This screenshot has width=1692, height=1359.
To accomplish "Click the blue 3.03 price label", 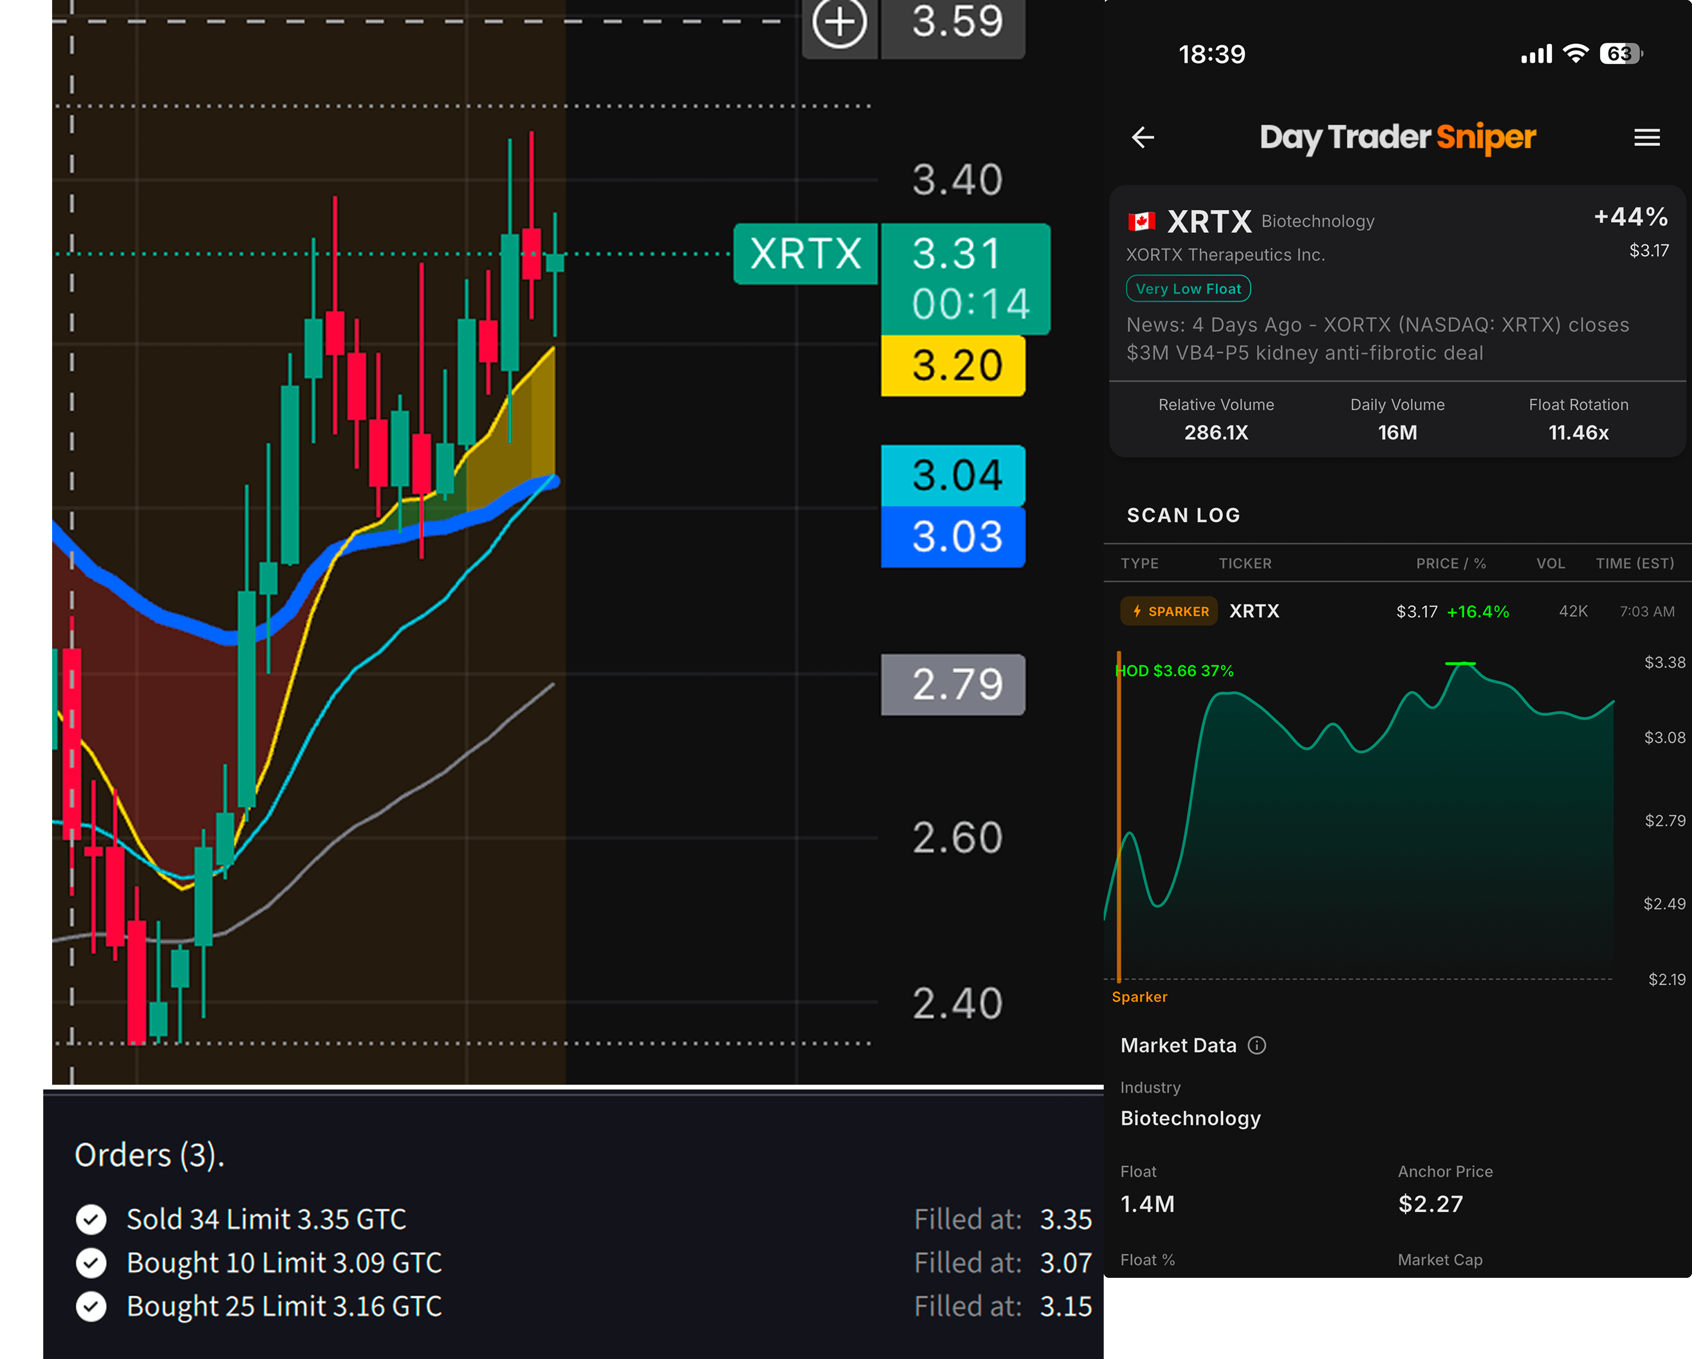I will [x=953, y=537].
